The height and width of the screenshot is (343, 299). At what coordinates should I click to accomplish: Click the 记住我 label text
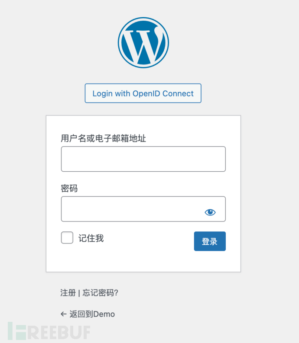pos(91,238)
